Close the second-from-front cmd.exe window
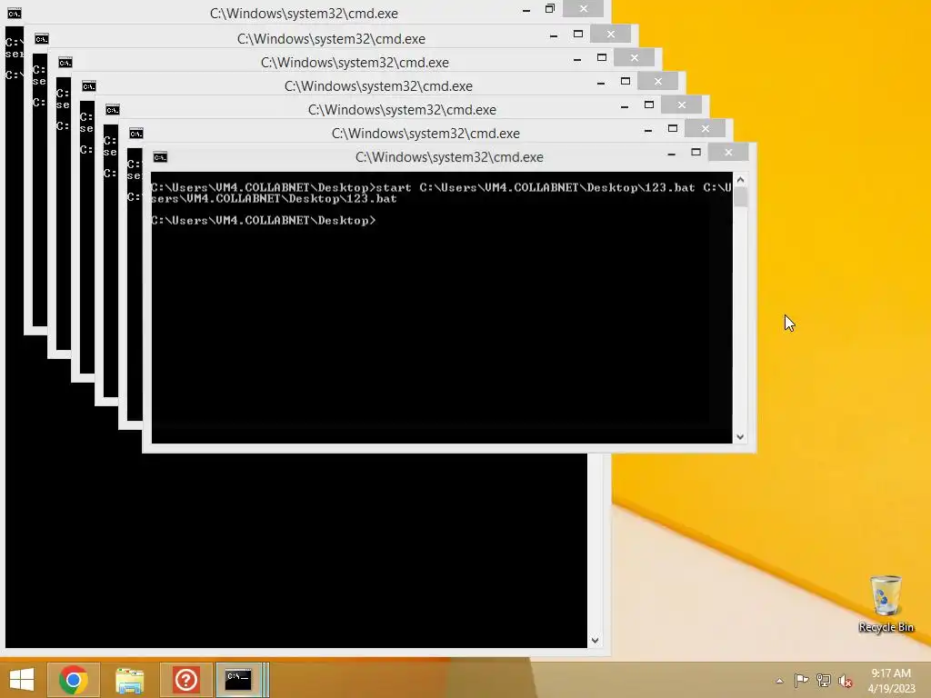 coord(706,129)
